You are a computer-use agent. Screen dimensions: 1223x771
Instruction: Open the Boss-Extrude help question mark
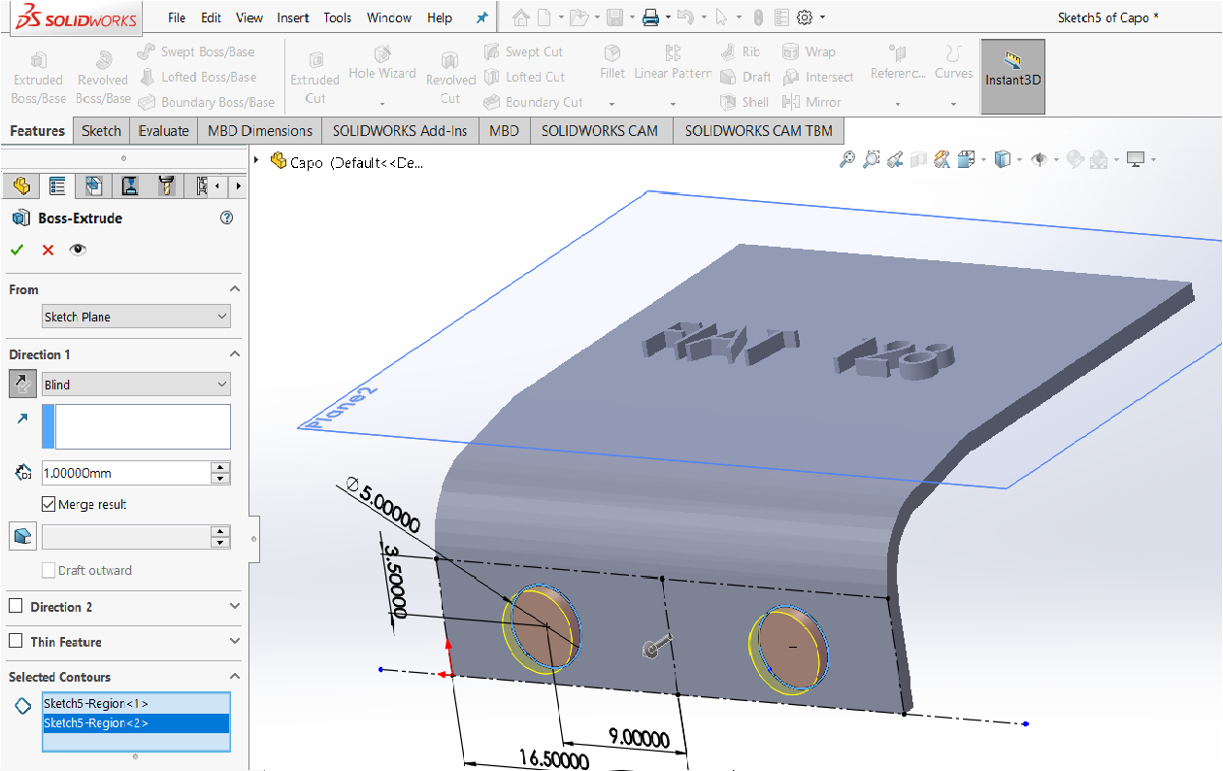[x=227, y=218]
